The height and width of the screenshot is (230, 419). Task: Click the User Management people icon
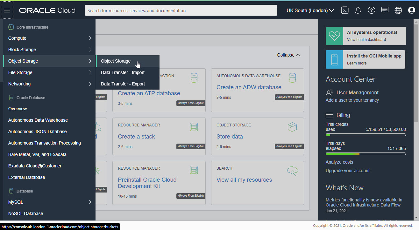(x=330, y=93)
